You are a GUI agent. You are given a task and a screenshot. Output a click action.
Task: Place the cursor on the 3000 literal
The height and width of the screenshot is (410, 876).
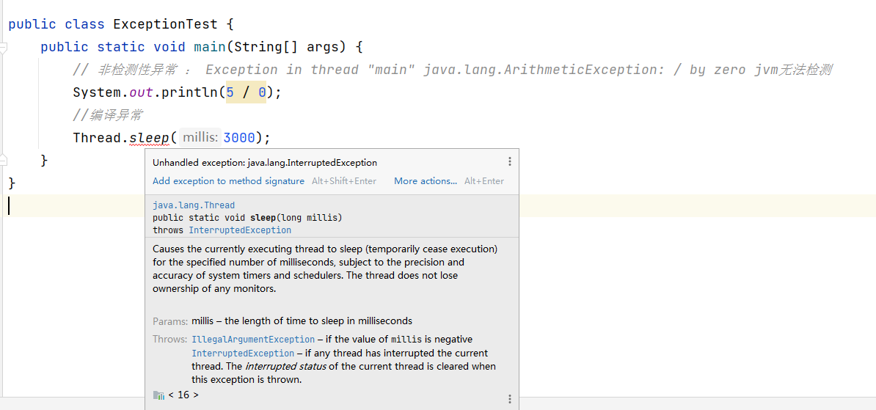point(239,138)
